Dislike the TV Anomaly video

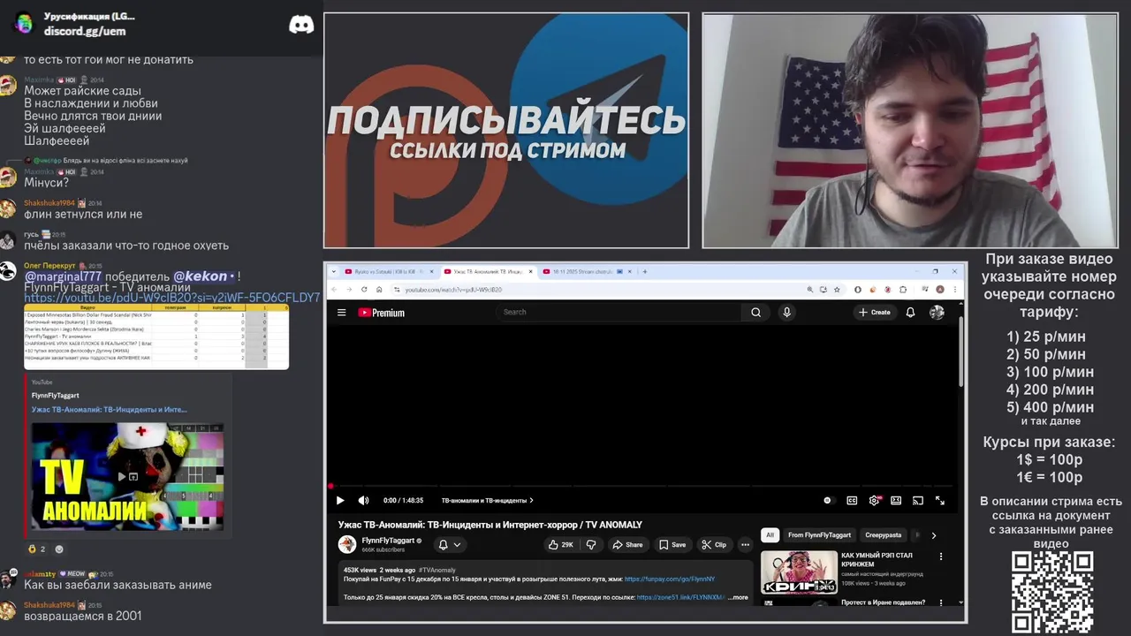click(591, 544)
